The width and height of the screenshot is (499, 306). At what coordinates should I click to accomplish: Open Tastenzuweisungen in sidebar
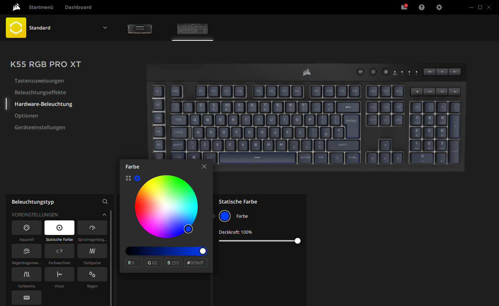tap(39, 81)
